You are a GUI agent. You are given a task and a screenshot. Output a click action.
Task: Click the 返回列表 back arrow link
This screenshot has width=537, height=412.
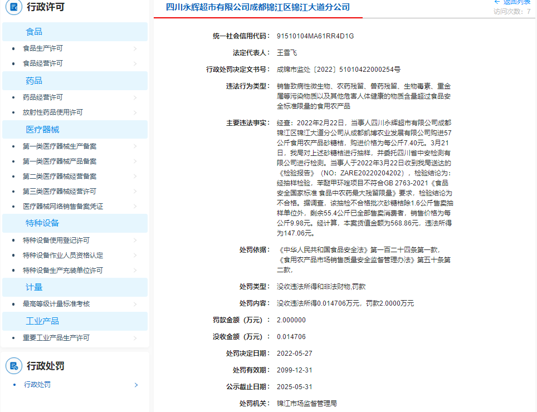[x=512, y=2]
